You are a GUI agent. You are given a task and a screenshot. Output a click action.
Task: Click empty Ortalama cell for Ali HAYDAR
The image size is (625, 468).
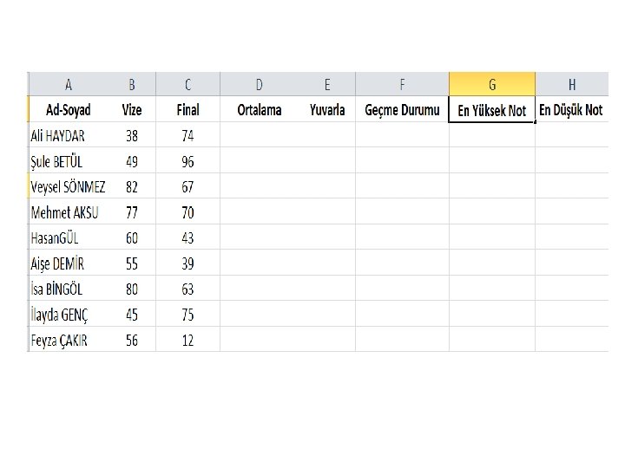tap(260, 135)
